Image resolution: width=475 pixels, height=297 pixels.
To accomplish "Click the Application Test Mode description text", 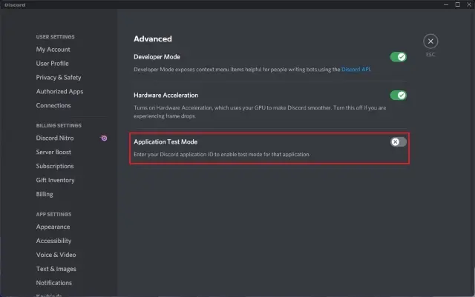I will 222,154.
